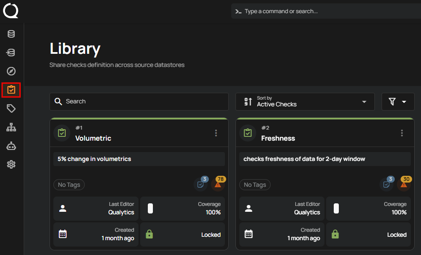
Task: Open the source datastores sidebar icon
Action: 11,34
